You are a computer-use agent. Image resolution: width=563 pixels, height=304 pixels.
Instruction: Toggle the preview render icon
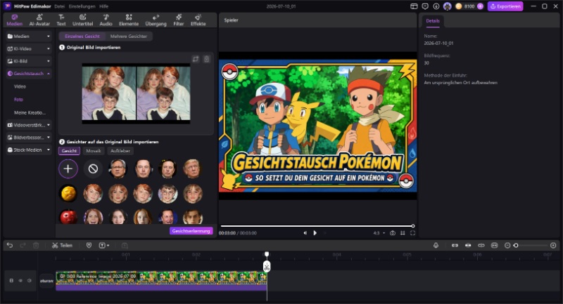click(495, 245)
